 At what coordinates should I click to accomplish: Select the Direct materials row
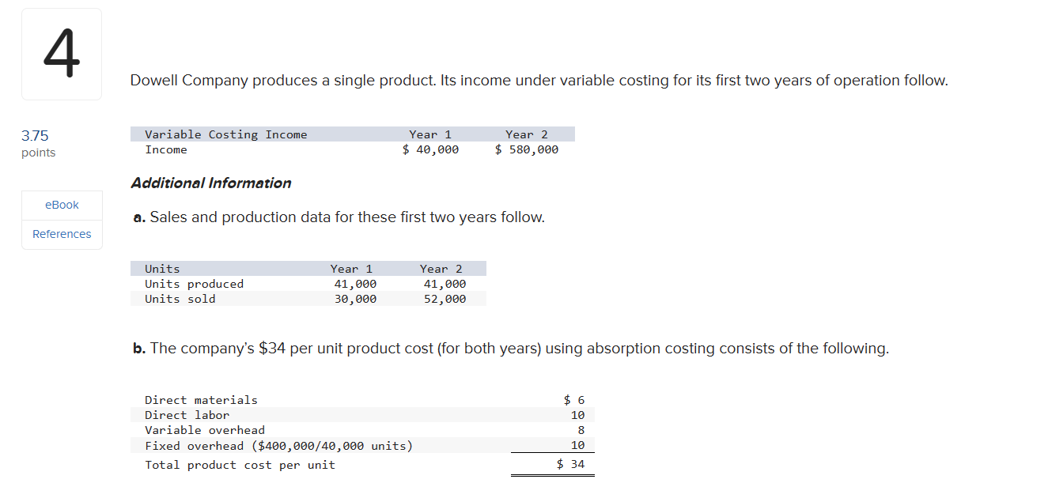tap(363, 400)
